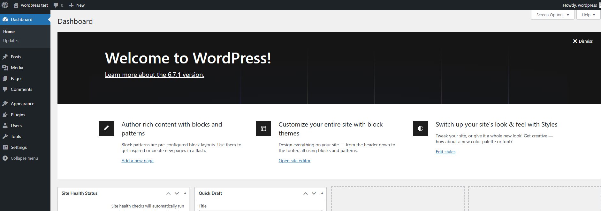
Task: Click the Site Health Status widget title
Action: point(80,193)
